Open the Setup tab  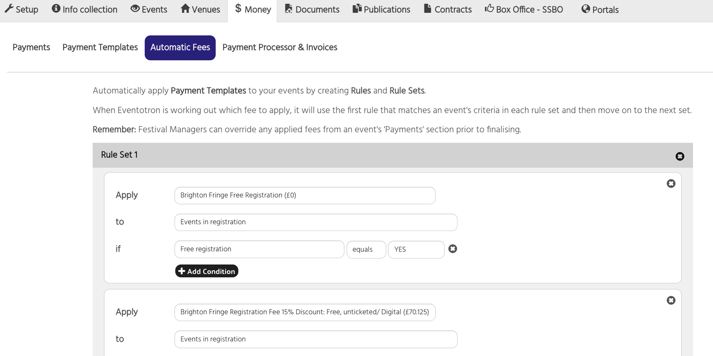click(22, 10)
